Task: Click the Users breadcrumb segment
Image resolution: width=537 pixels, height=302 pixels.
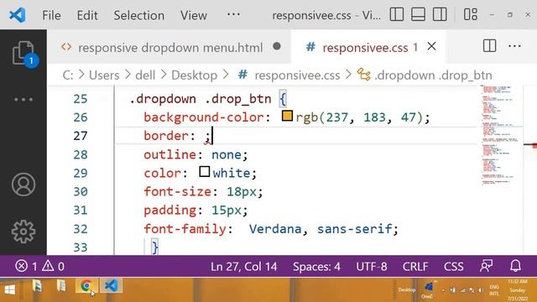Action: (x=104, y=75)
